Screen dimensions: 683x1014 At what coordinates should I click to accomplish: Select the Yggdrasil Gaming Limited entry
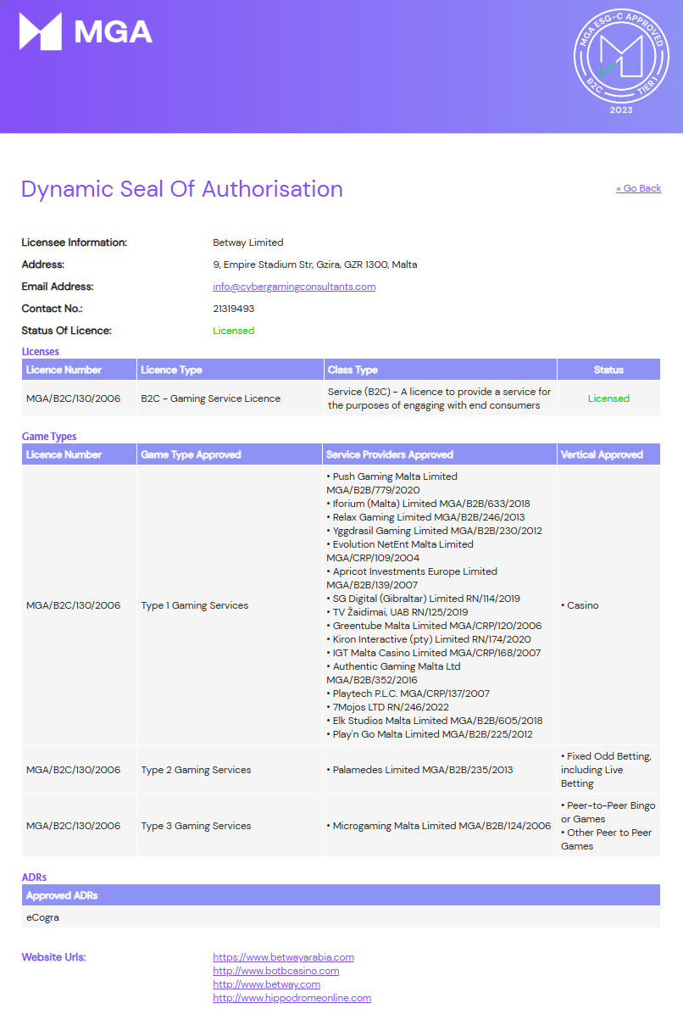click(x=434, y=531)
